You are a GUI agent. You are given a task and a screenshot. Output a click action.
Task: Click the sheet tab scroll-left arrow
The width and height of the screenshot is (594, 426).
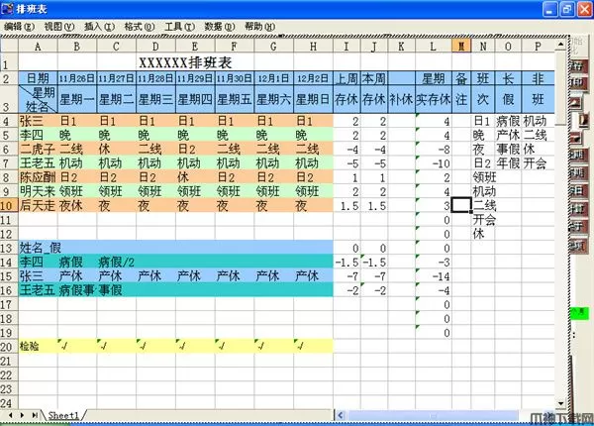[x=10, y=415]
